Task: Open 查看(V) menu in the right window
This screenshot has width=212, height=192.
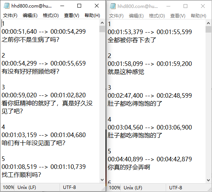Action: click(177, 16)
